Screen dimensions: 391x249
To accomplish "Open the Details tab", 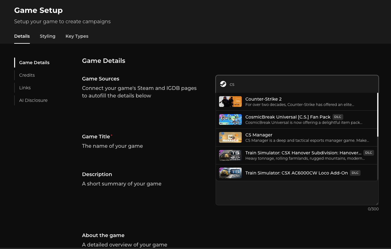I will coord(22,36).
